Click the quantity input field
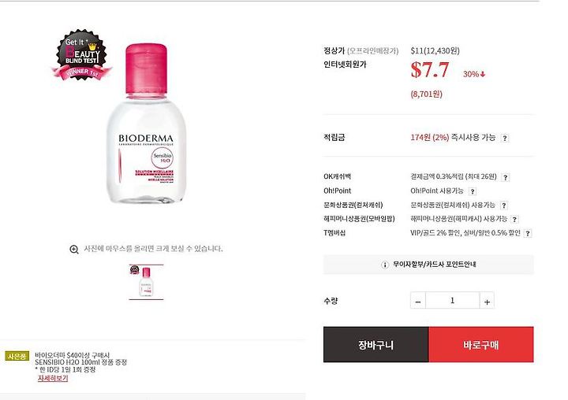The width and height of the screenshot is (568, 400). point(453,301)
